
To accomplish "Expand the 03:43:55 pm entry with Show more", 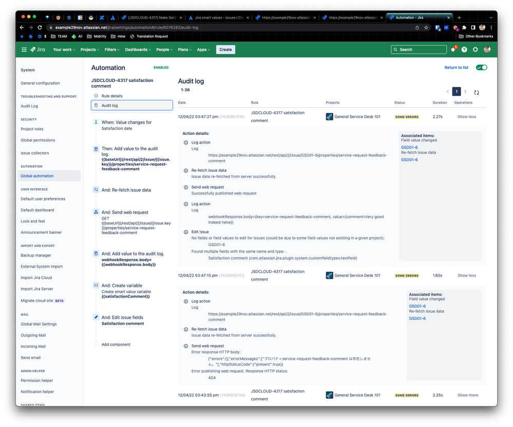I will 467,395.
